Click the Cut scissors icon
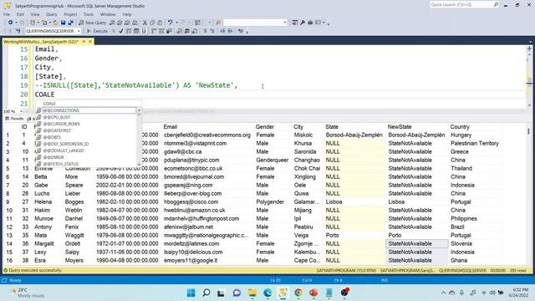The width and height of the screenshot is (535, 301). click(145, 23)
